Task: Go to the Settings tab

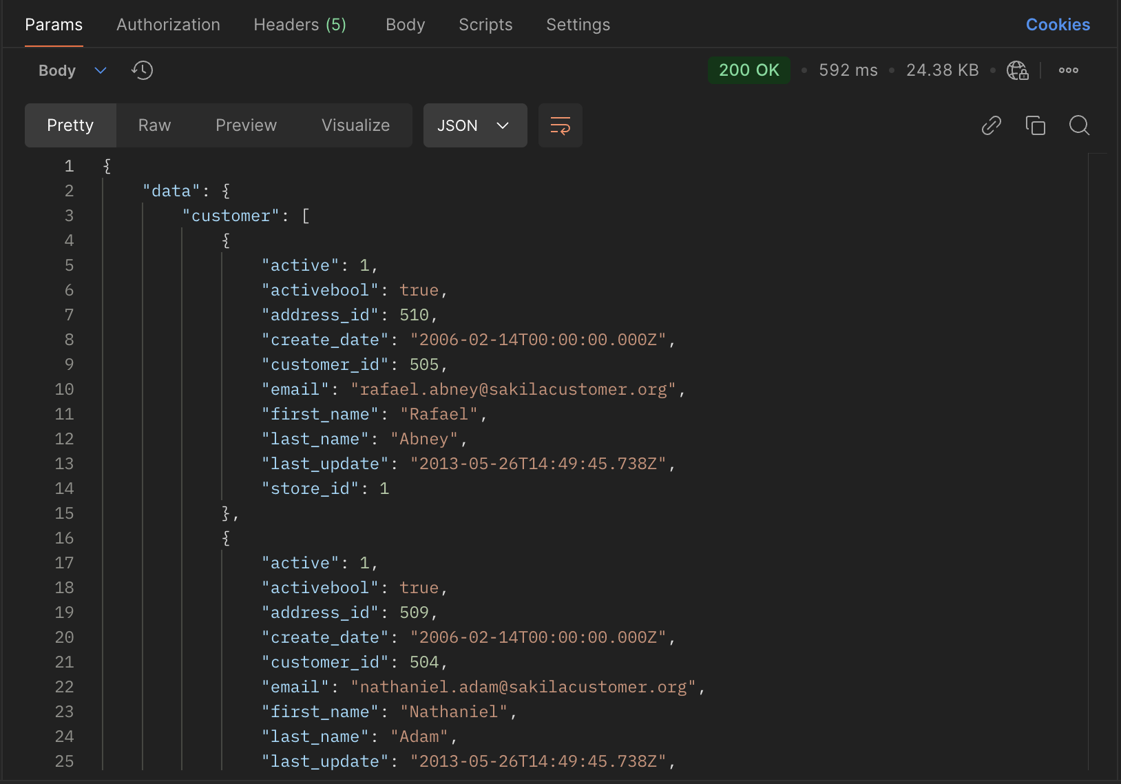Action: 578,25
